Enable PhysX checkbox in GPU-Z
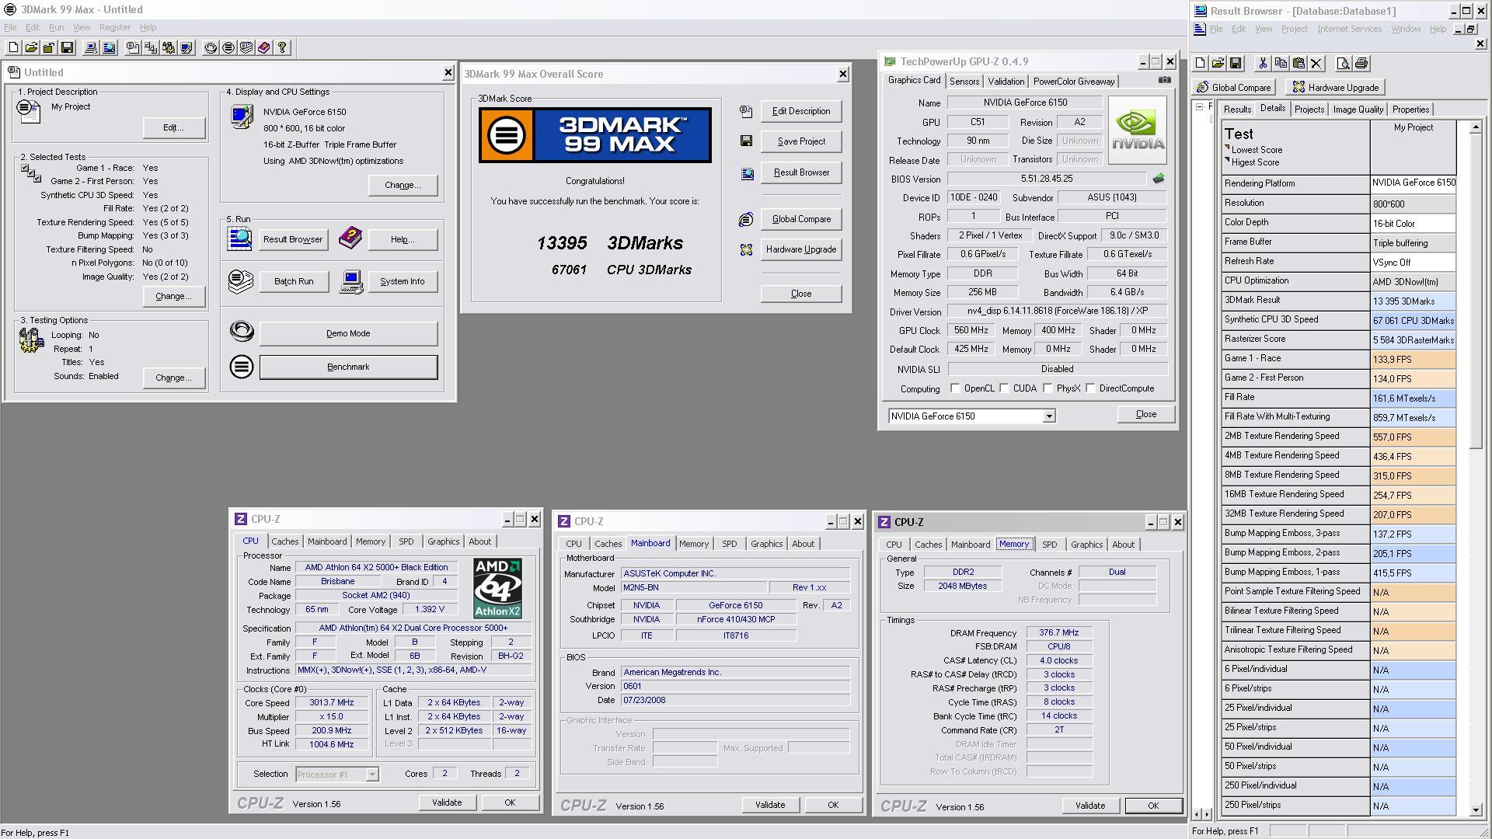This screenshot has height=839, width=1492. [1048, 388]
